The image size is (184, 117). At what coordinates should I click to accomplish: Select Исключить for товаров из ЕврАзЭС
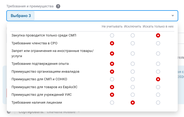(133, 87)
